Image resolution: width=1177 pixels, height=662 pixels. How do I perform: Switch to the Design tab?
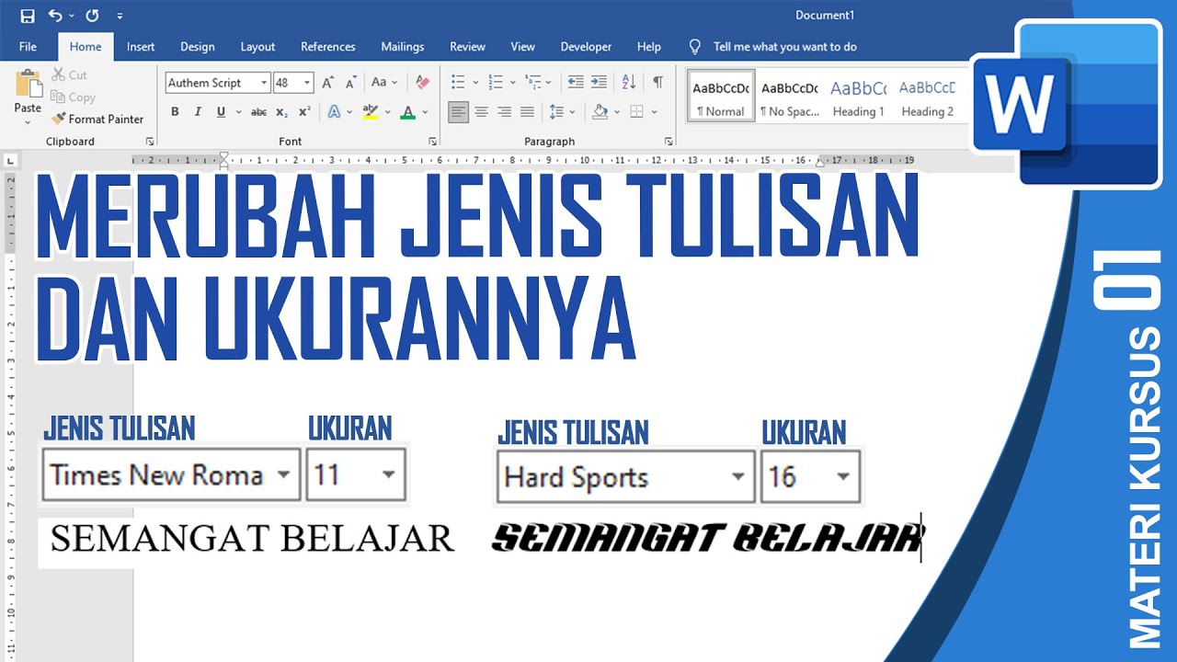pyautogui.click(x=197, y=47)
